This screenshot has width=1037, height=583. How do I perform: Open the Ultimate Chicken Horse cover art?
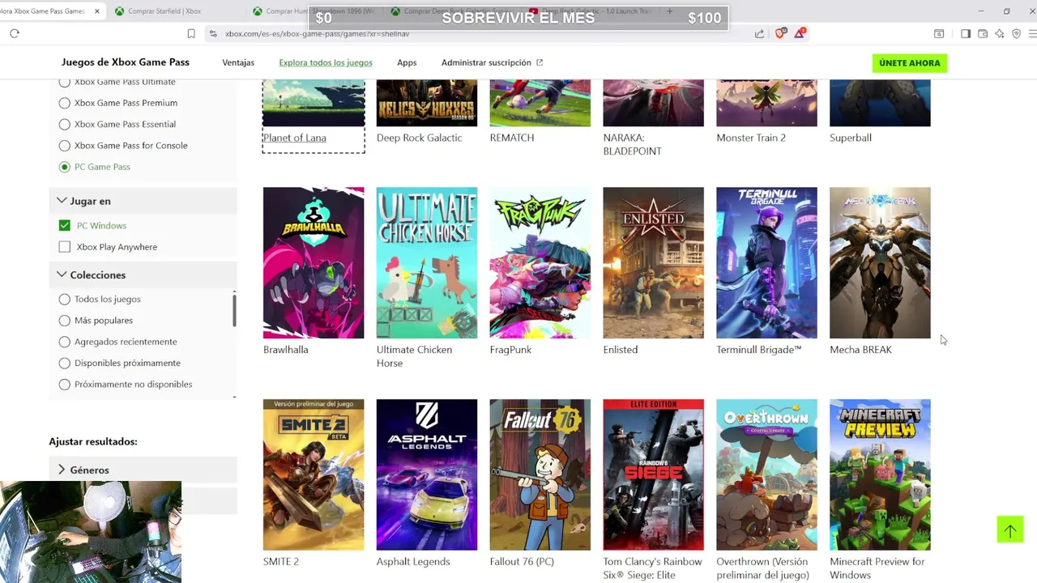tap(427, 262)
